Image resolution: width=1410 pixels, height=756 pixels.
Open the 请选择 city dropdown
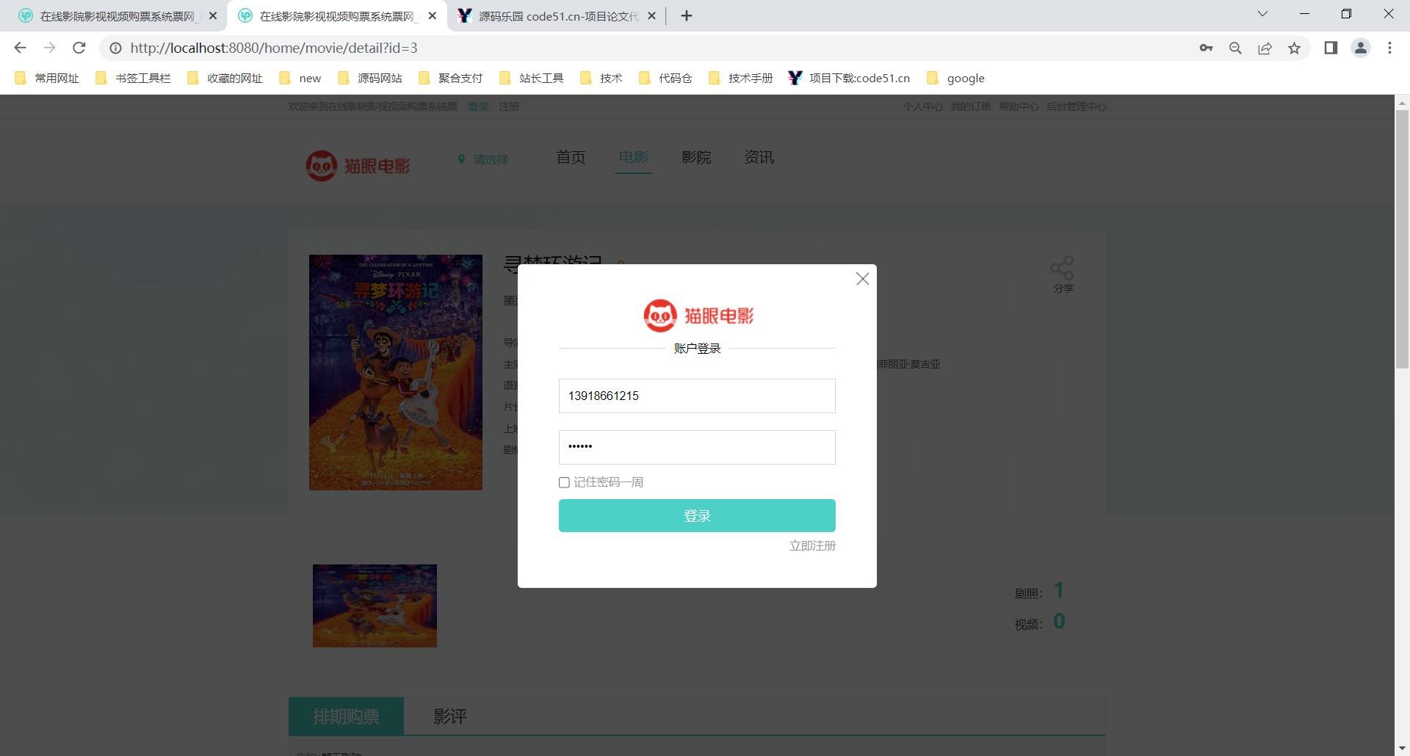click(489, 159)
